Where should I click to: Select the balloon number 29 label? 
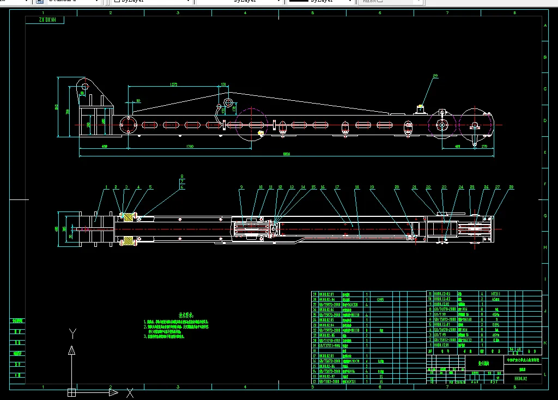pyautogui.click(x=435, y=76)
